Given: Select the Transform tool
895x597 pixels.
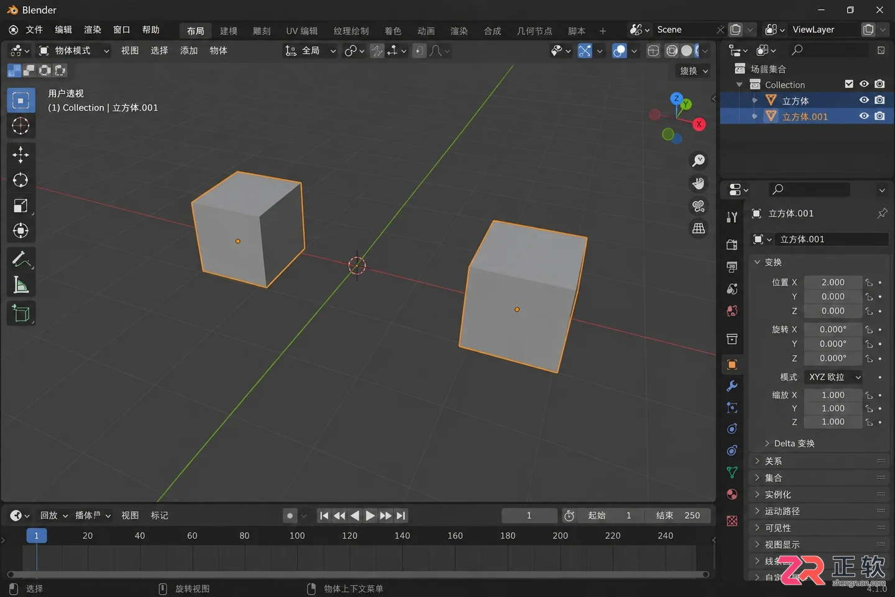Looking at the screenshot, I should coord(21,231).
